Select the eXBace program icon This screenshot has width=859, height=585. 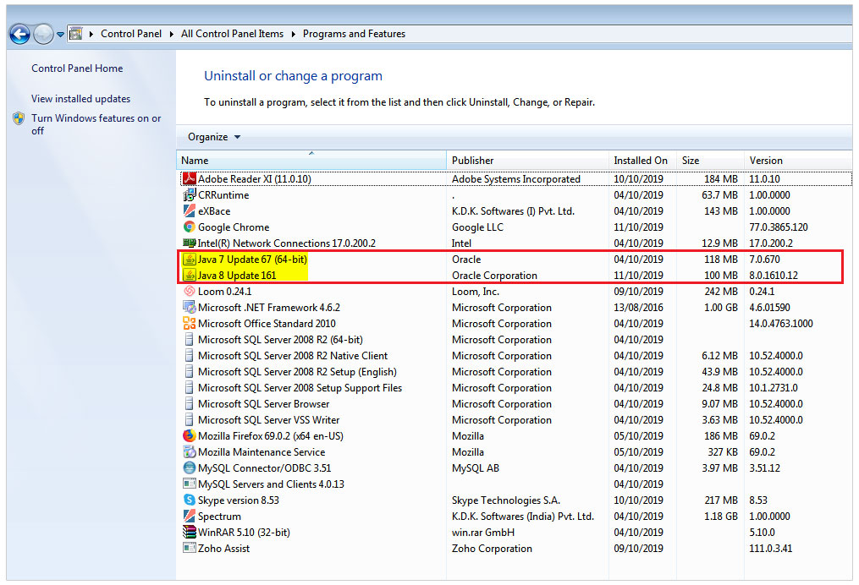[x=189, y=210]
